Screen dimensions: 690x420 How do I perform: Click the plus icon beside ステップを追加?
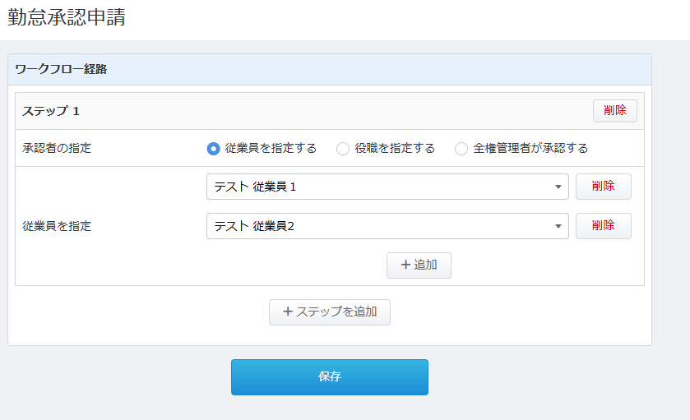pos(288,312)
